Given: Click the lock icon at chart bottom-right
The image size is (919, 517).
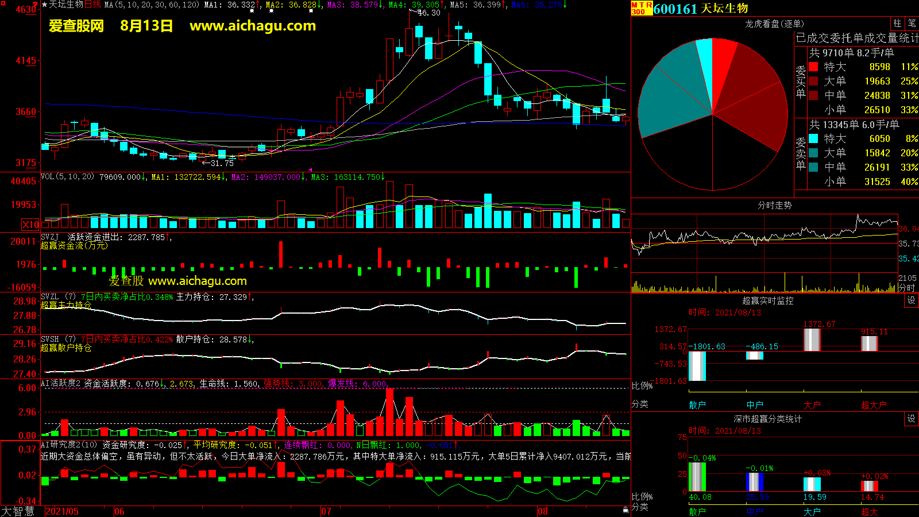Looking at the screenshot, I should point(625,510).
